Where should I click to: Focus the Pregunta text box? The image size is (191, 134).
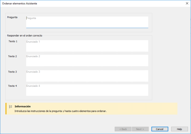pos(87,22)
